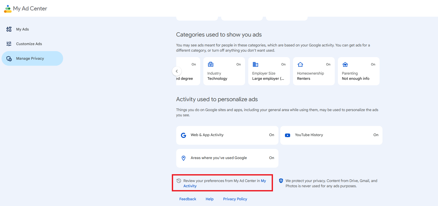Click the location pin icon
Viewport: 438px width, 206px height.
(184, 158)
